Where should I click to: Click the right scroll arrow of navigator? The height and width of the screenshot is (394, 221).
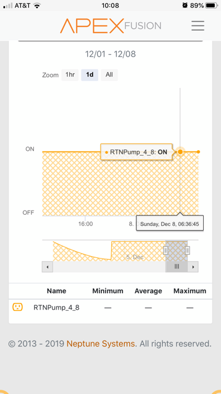[x=193, y=267]
